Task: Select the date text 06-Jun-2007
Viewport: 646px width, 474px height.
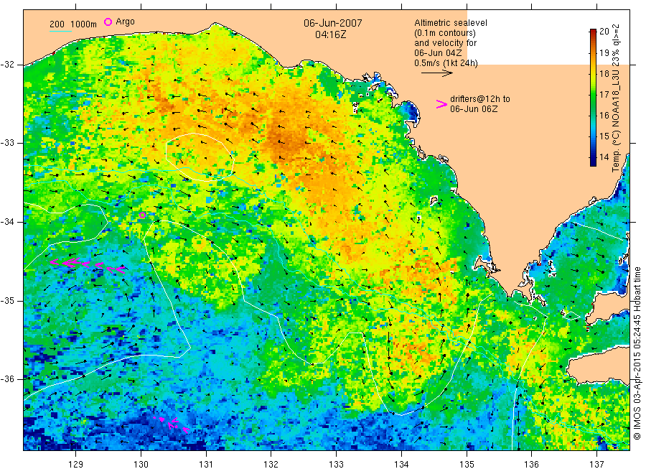Action: click(x=333, y=23)
